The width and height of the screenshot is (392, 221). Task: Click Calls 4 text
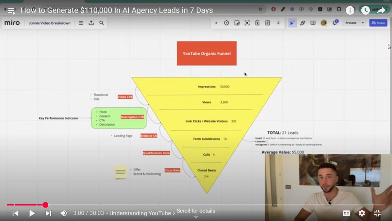click(209, 154)
